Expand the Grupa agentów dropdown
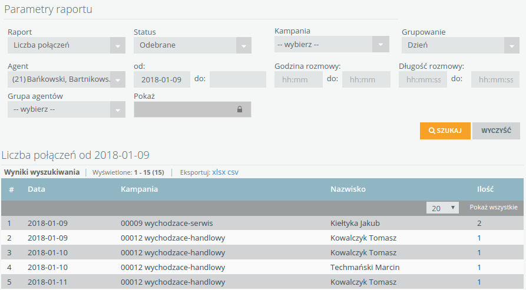Image resolution: width=526 pixels, height=290 pixels. click(x=67, y=109)
